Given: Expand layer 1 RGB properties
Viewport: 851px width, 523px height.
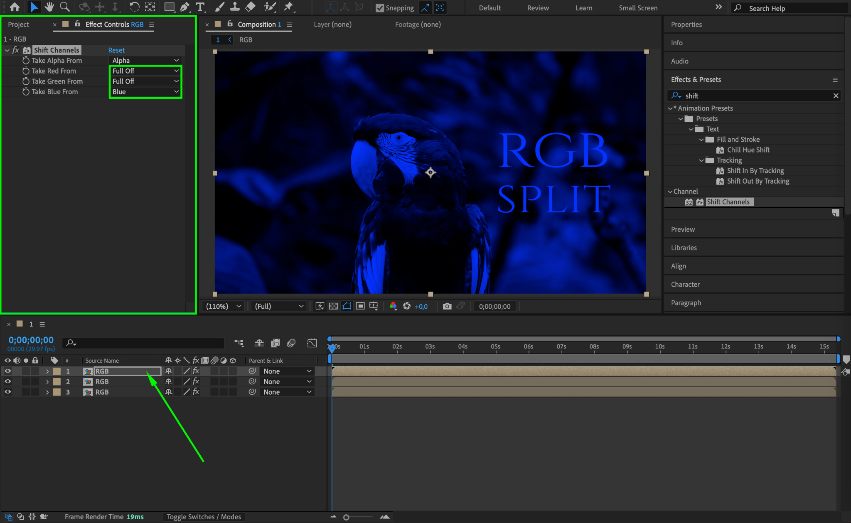Looking at the screenshot, I should [x=47, y=371].
